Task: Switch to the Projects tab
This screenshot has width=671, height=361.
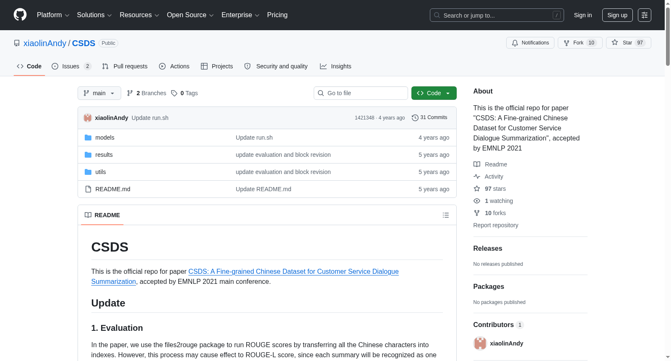Action: coord(217,66)
